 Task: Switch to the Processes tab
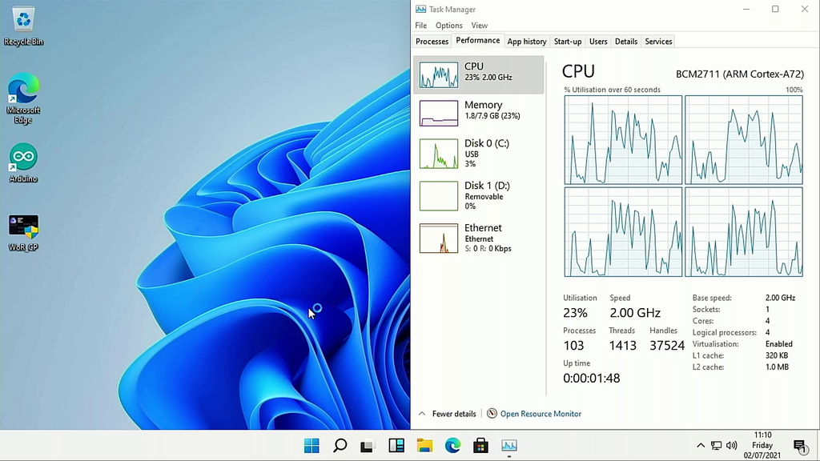[x=432, y=41]
